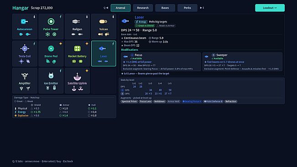Switch to the Arsenal tab
Screen dimensions: 297x167
point(120,8)
